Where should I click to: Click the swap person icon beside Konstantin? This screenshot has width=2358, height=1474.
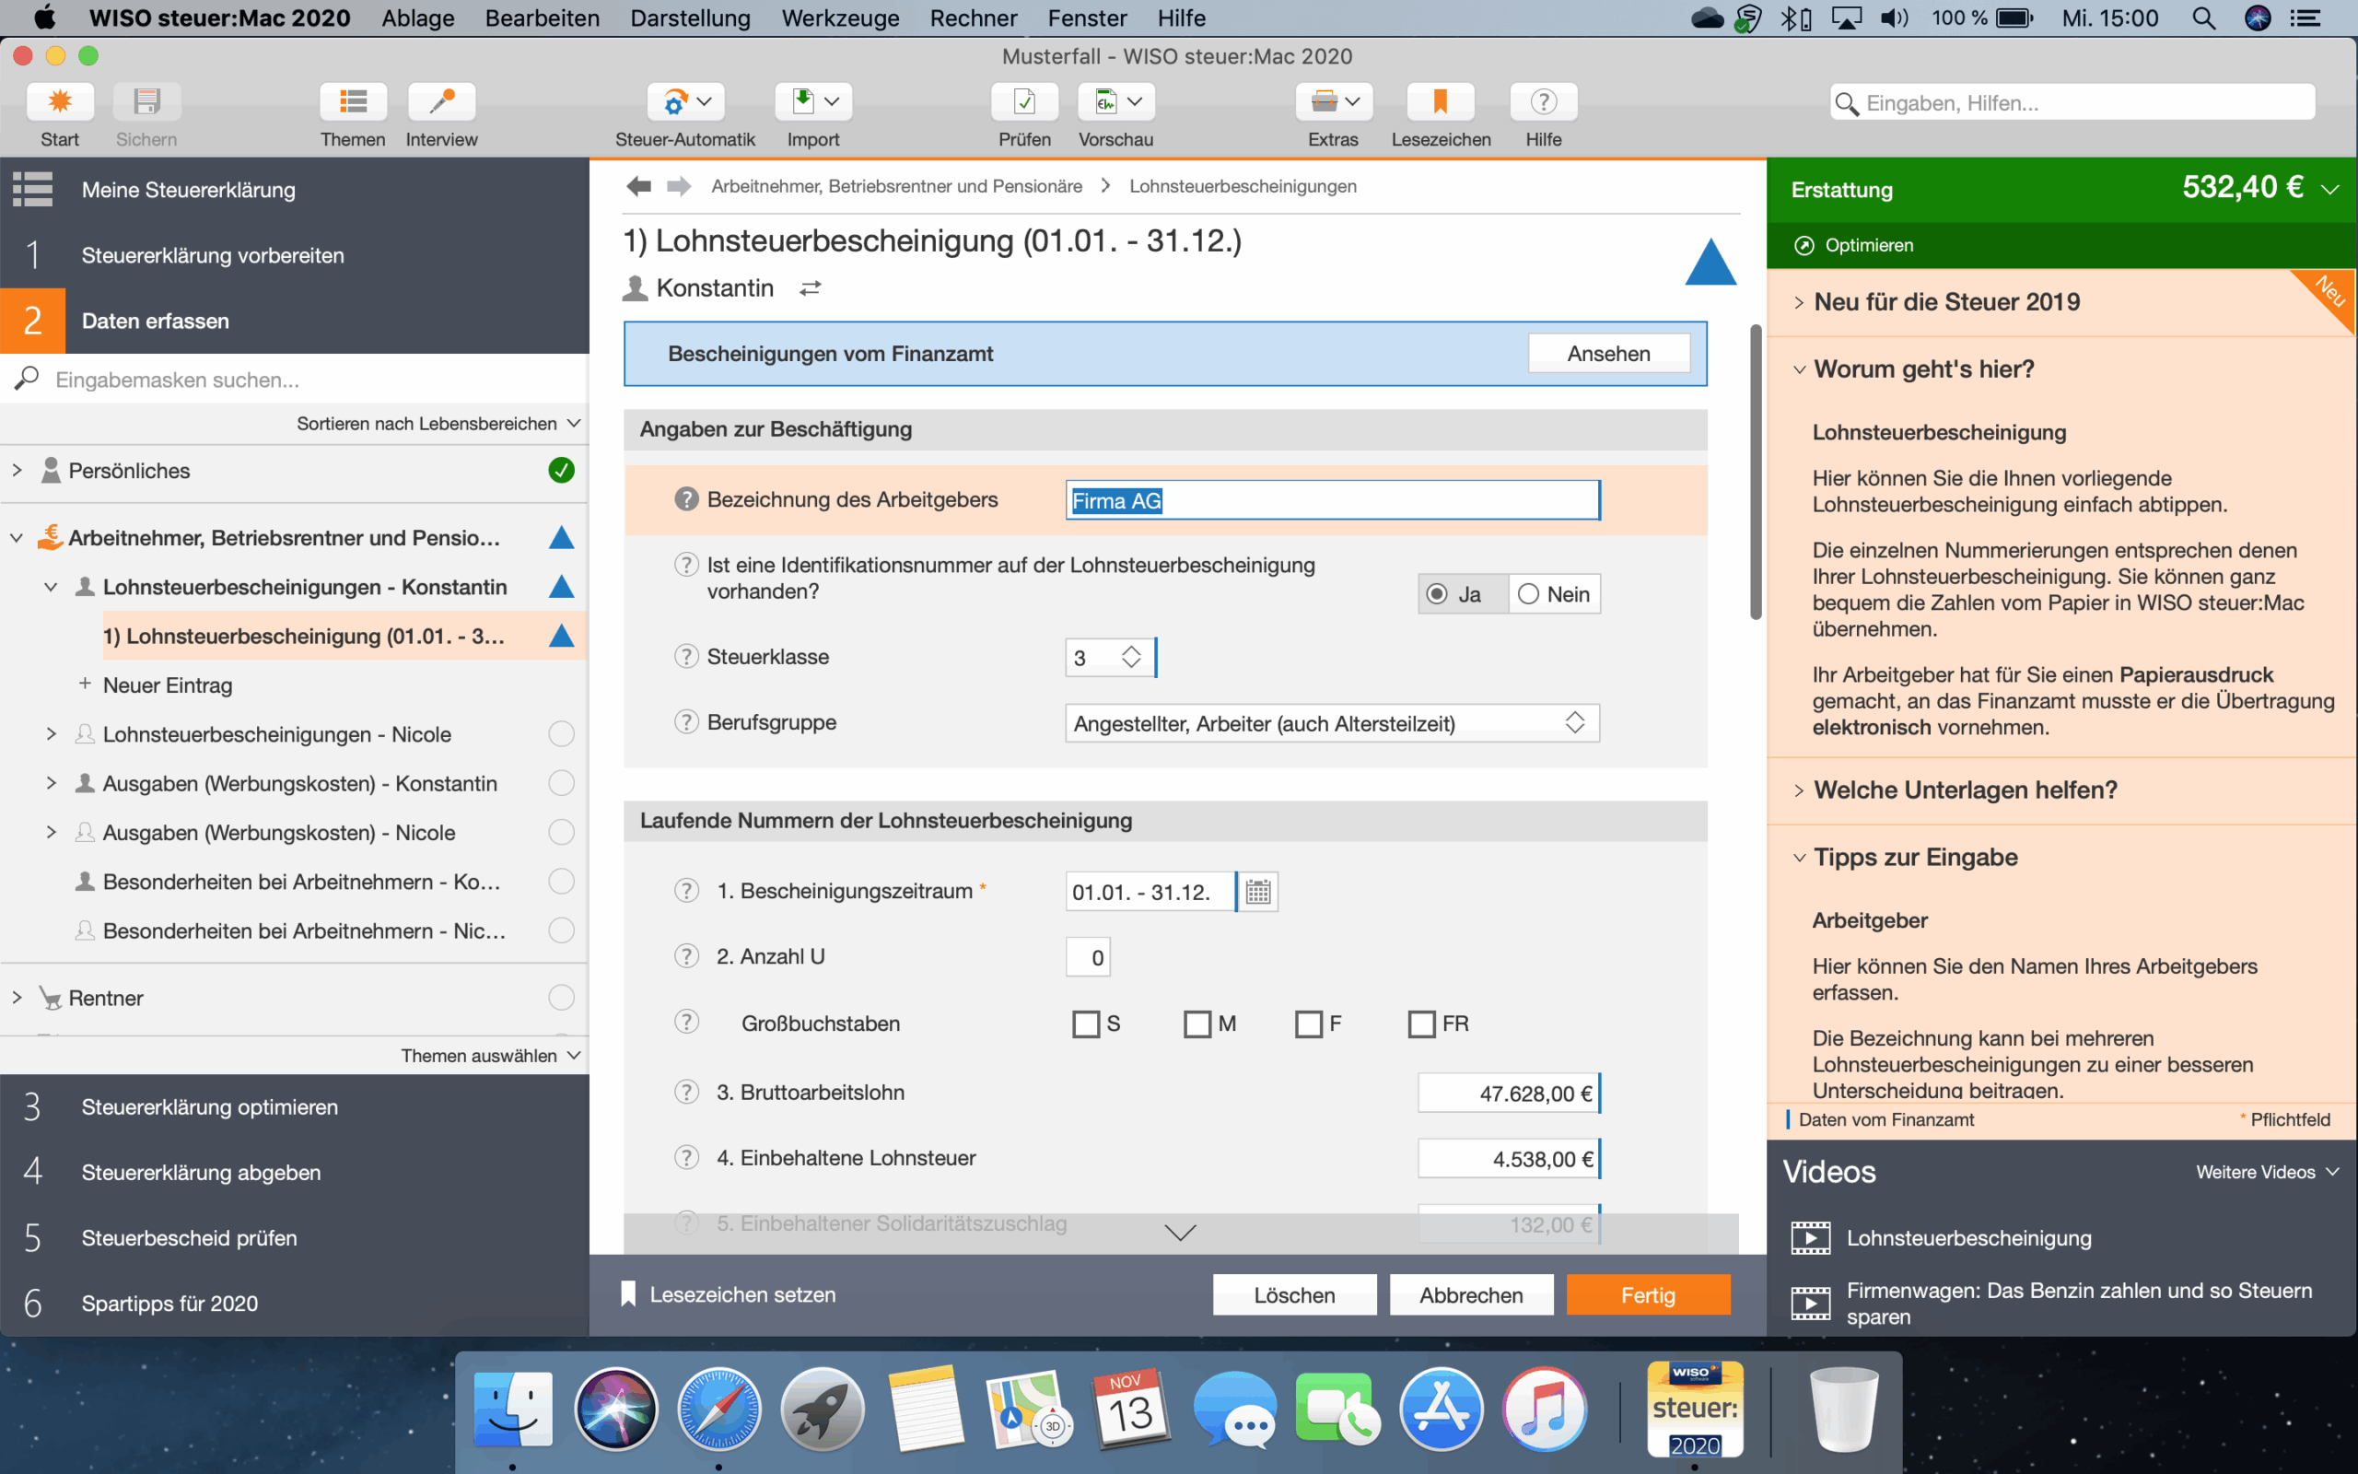[x=811, y=288]
